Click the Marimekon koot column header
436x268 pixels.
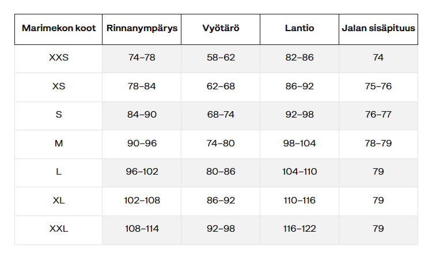pyautogui.click(x=58, y=28)
